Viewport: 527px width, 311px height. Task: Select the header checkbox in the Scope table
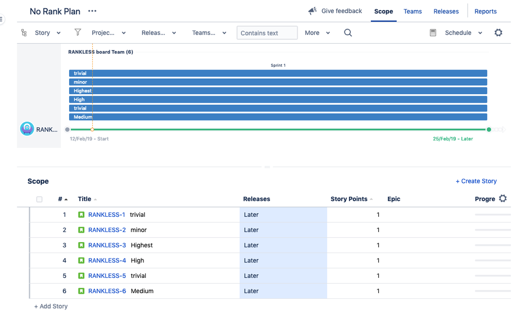(x=39, y=199)
